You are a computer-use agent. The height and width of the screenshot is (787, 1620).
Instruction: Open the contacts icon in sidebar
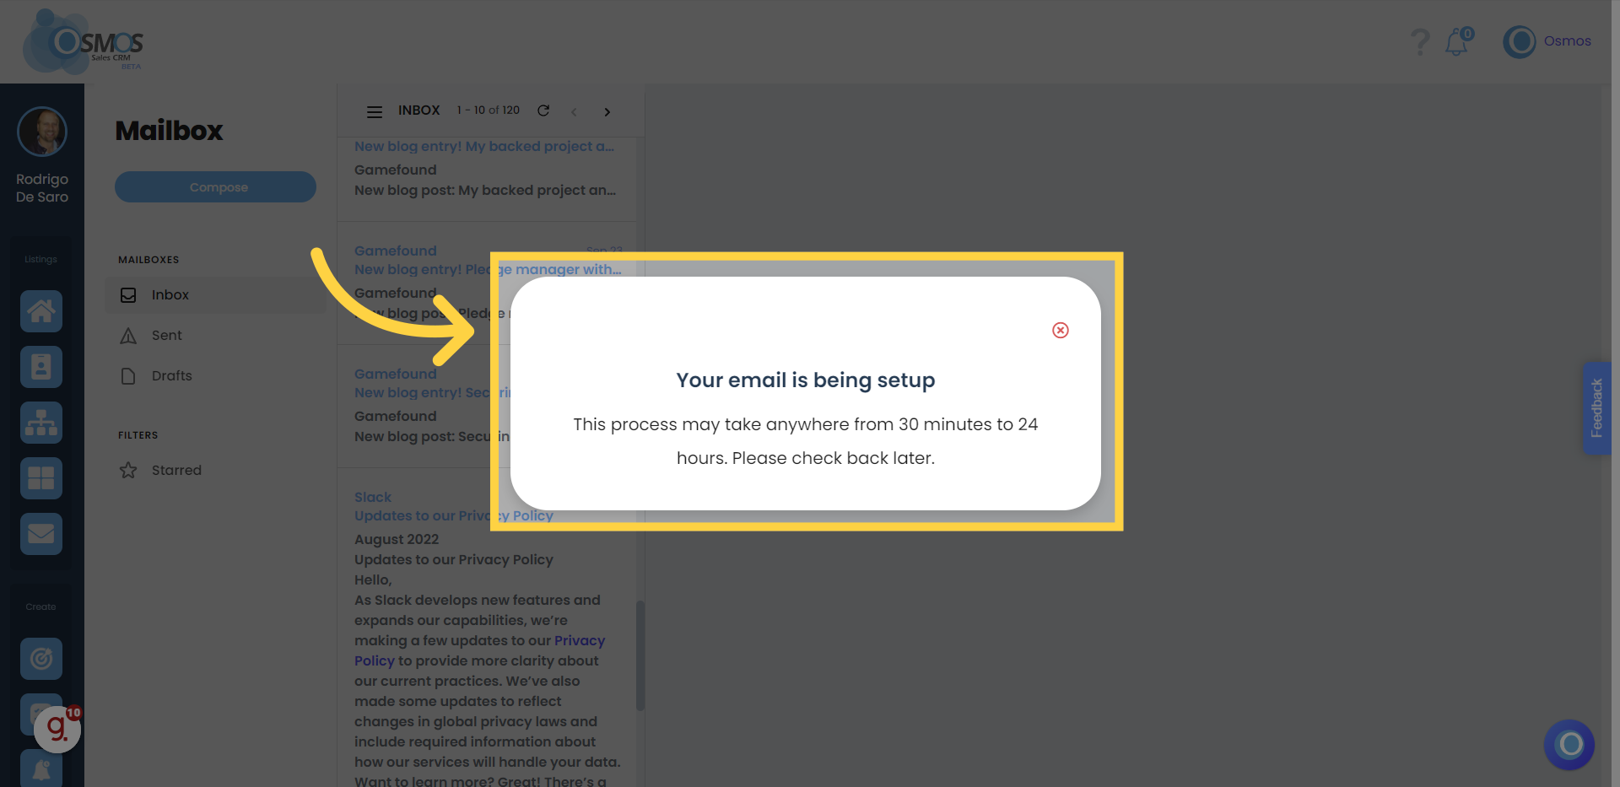pos(41,367)
